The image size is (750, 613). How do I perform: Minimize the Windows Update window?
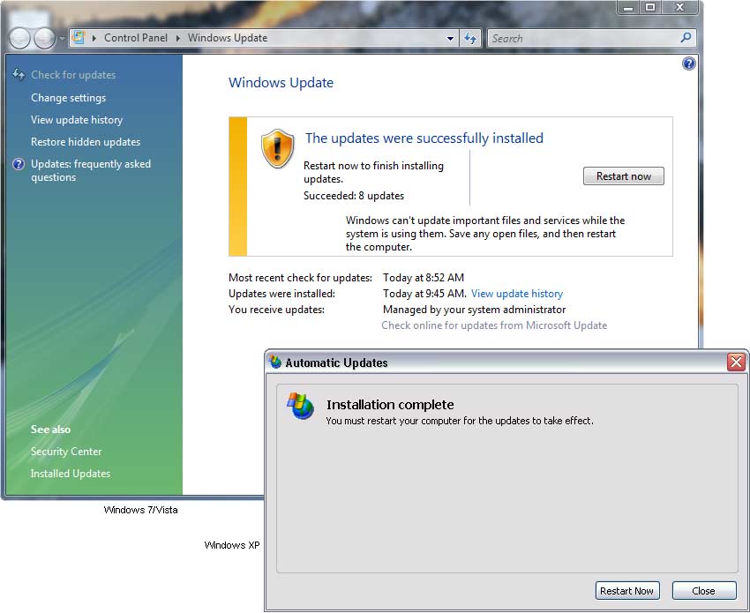pyautogui.click(x=628, y=8)
